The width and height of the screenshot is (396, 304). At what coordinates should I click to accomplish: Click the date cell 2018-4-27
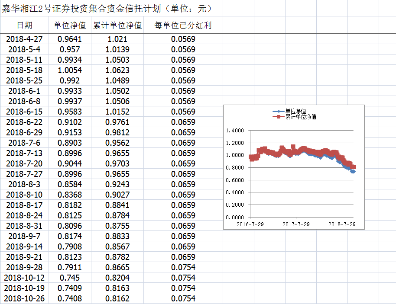point(25,39)
